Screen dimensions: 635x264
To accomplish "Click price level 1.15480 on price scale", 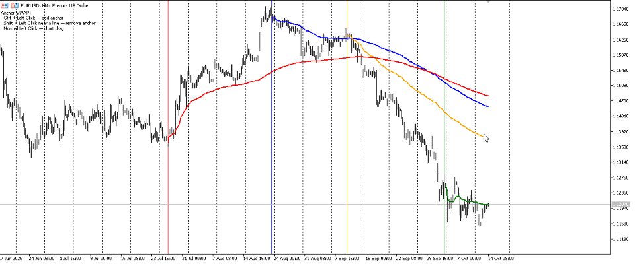I will [620, 71].
